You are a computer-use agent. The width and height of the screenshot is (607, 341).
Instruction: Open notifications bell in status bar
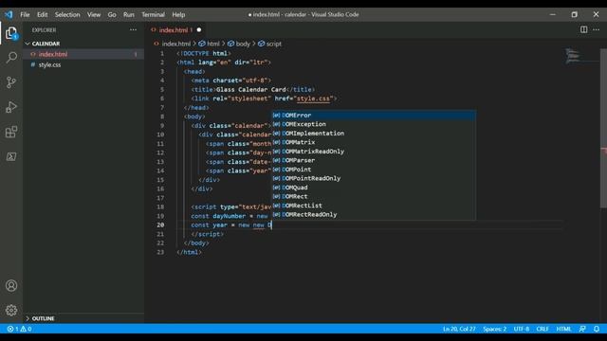click(597, 329)
